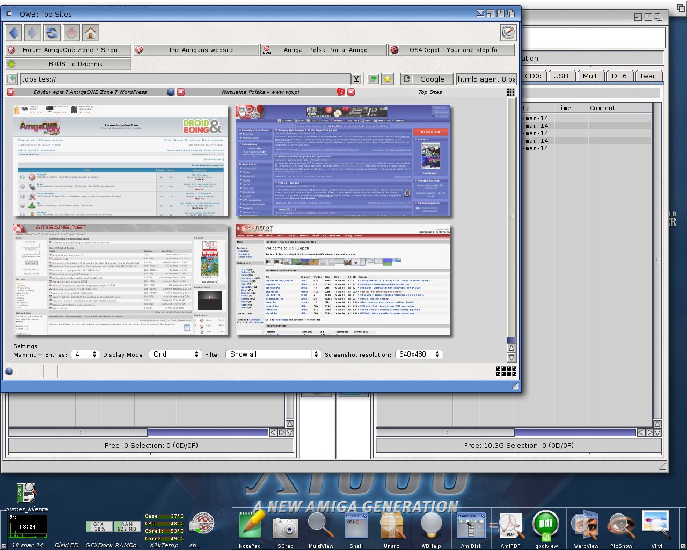Expand the Display Mode Grid chooser

point(175,354)
